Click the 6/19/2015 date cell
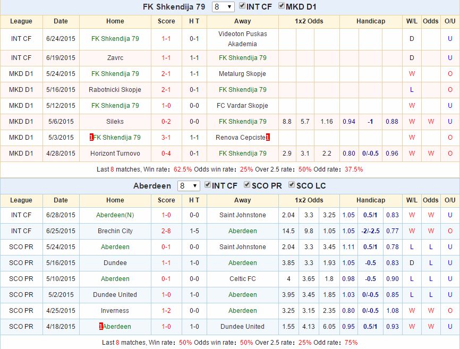 [x=61, y=58]
